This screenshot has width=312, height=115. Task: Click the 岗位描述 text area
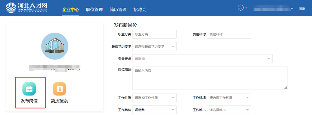point(210,78)
